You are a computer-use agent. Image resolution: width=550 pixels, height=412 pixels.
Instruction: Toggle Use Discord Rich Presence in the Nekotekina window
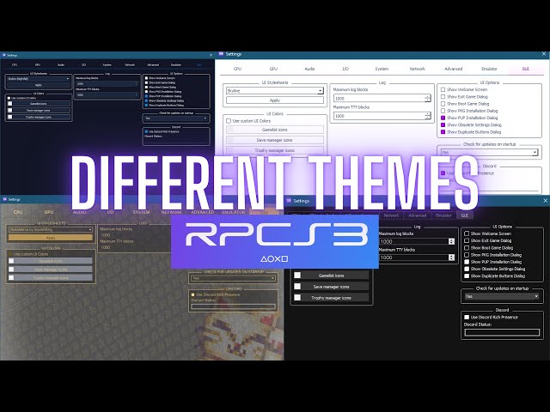(192, 294)
